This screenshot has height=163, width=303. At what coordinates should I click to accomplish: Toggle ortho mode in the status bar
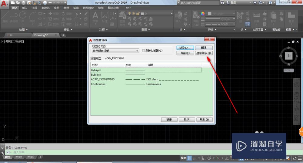pos(204,158)
